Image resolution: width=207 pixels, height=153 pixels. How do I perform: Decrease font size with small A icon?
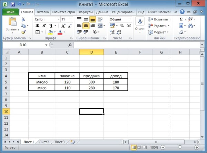pos(70,26)
